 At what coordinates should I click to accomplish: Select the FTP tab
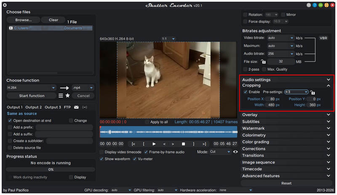67,107
